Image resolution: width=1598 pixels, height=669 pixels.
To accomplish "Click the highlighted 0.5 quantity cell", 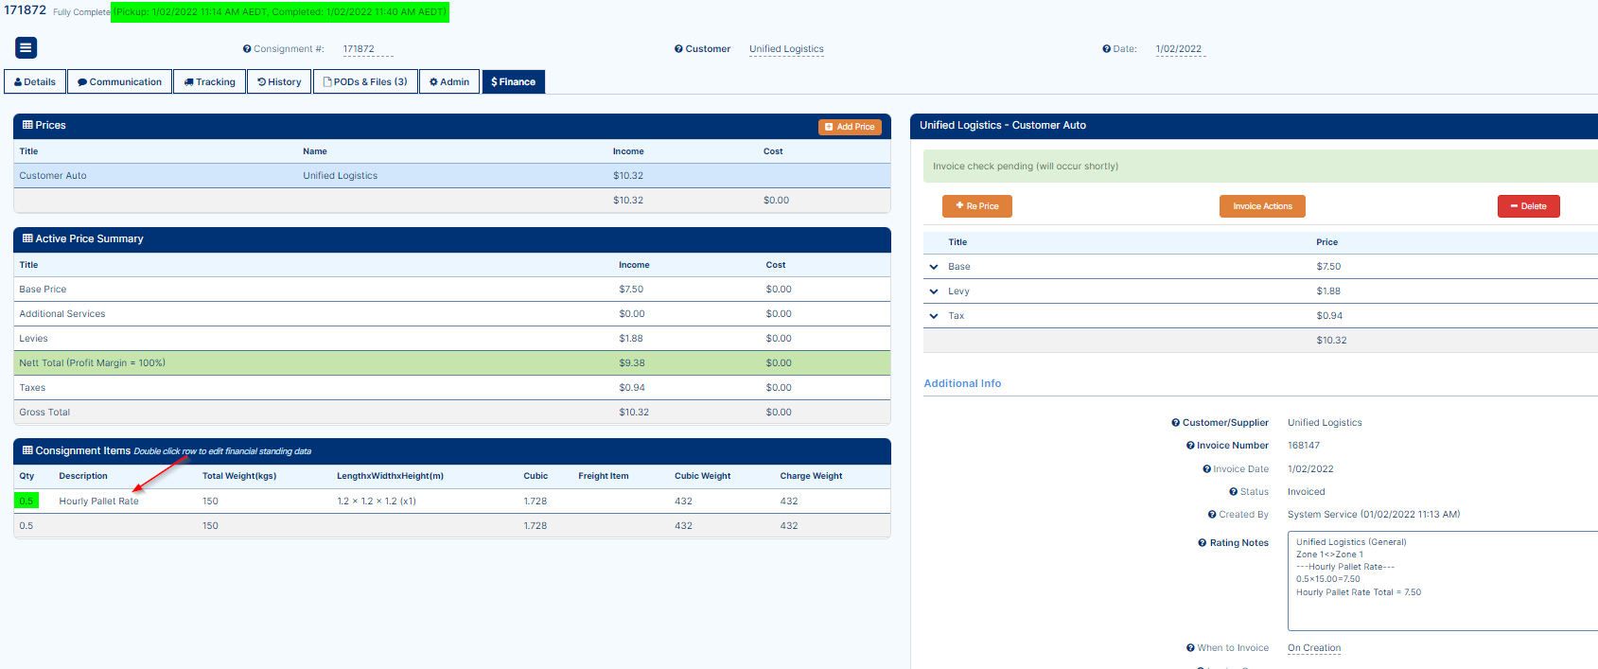I will (26, 502).
